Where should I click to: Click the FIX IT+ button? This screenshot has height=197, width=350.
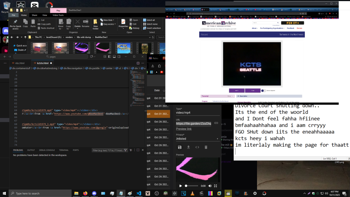(292, 23)
